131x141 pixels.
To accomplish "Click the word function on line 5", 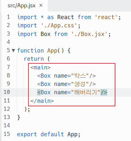I will 30,51.
